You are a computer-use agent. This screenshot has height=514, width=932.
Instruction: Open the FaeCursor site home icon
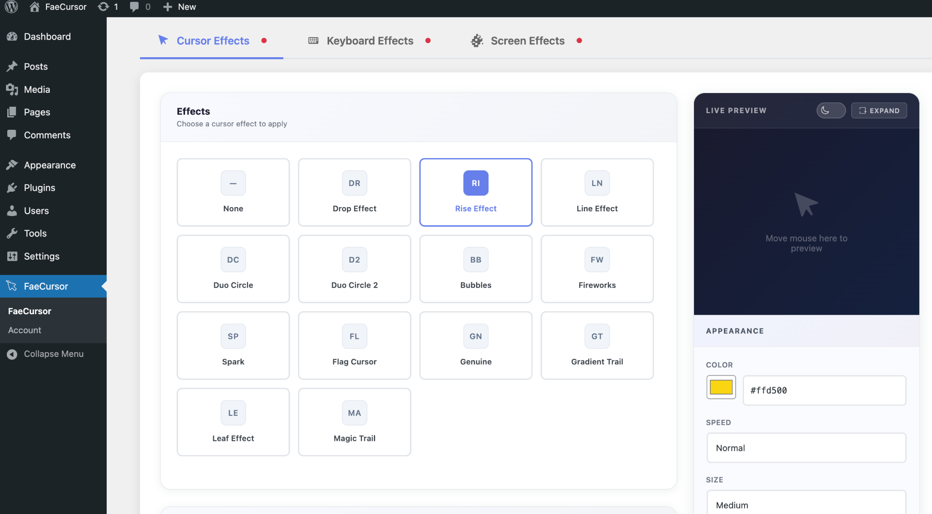35,7
